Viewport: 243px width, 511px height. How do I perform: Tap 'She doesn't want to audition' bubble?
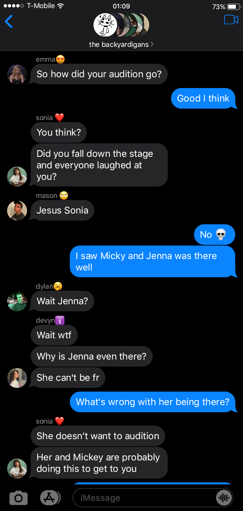[98, 436]
